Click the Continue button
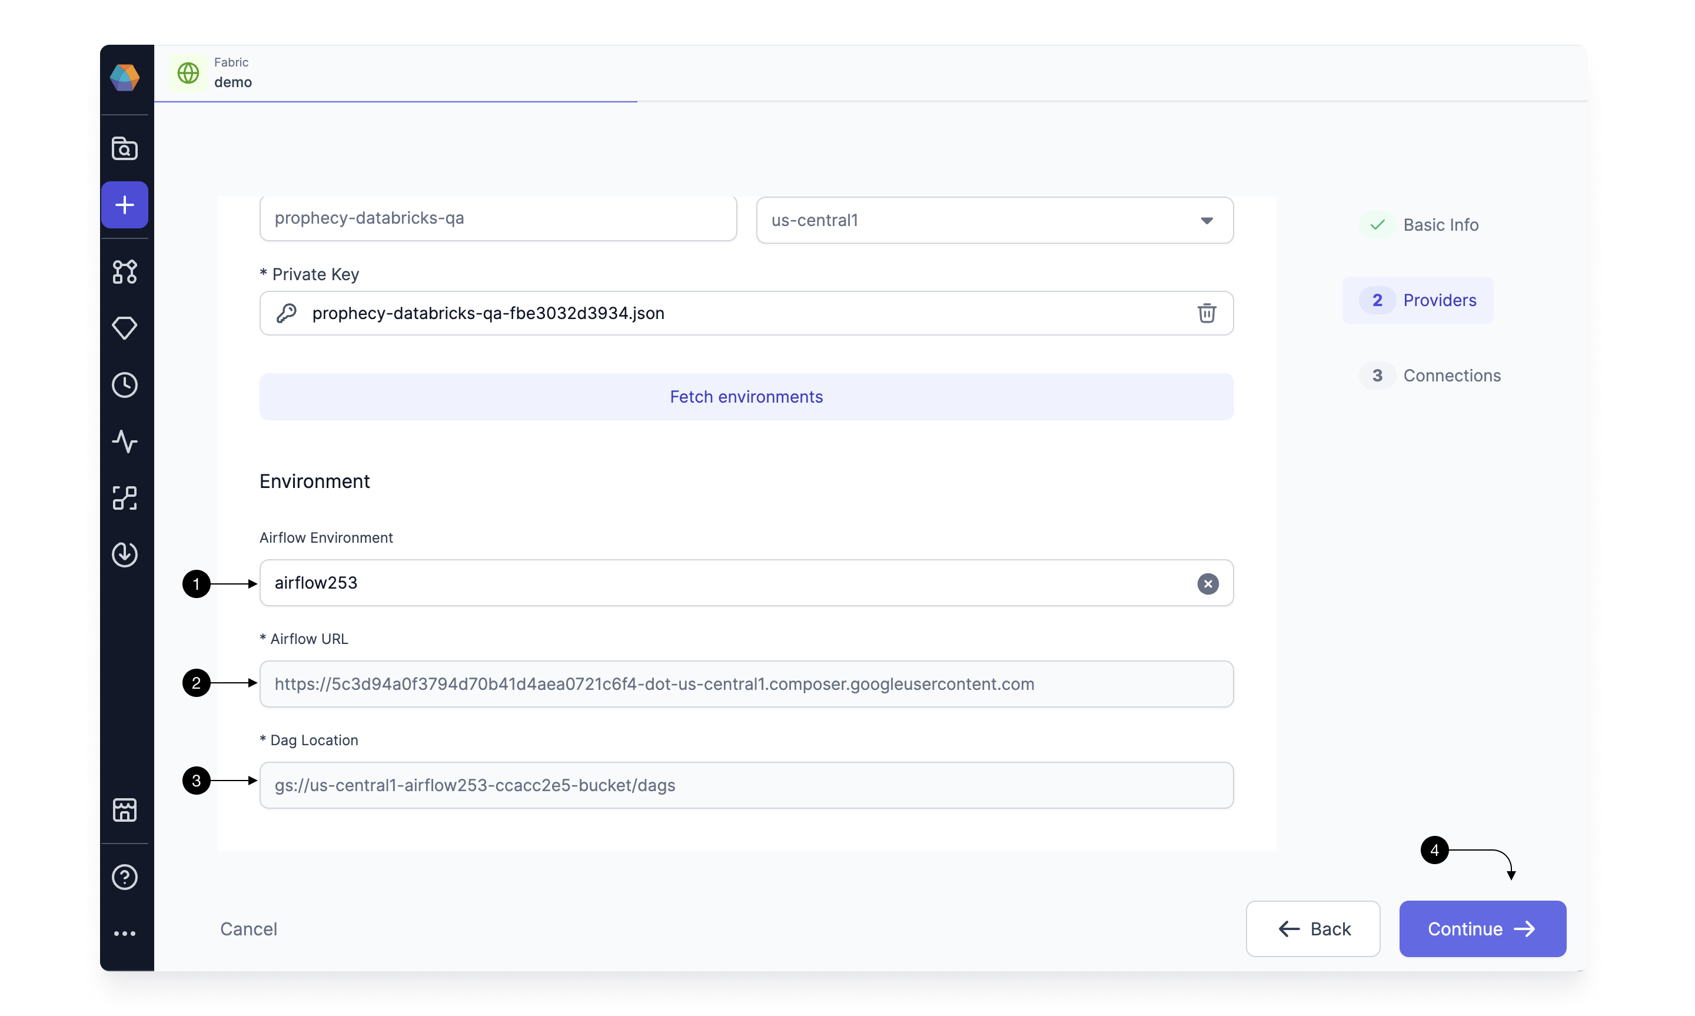Viewport: 1695px width, 1016px height. [1482, 929]
